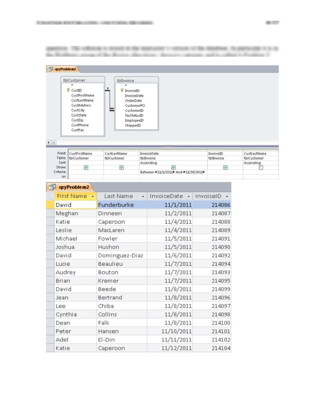Click the MacLaren last name cell
Viewport: 316px width, 409px height.
(x=122, y=230)
